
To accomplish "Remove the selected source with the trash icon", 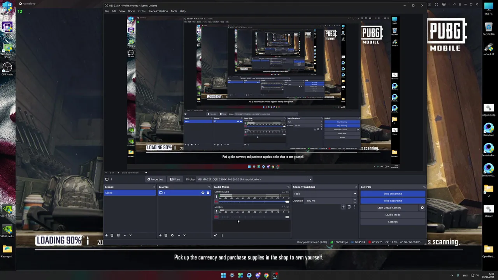I will pos(166,235).
